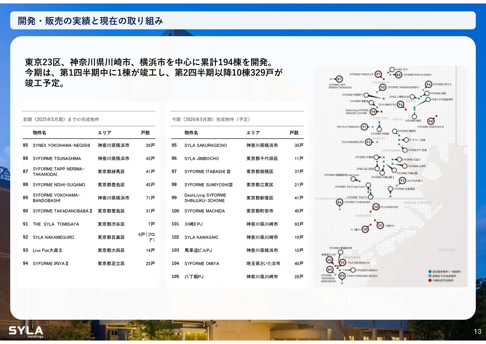Click page number 13
This screenshot has height=344, width=486.
pos(477,332)
